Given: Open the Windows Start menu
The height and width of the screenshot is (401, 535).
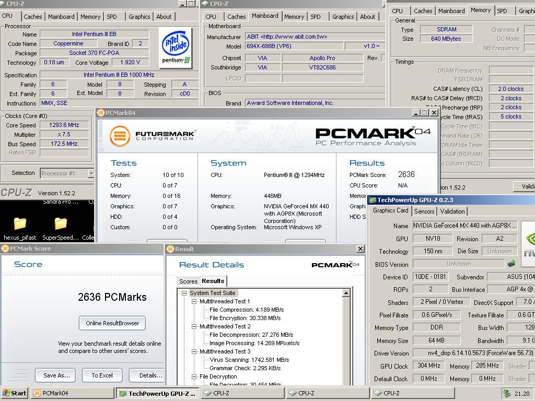Looking at the screenshot, I should click(14, 393).
